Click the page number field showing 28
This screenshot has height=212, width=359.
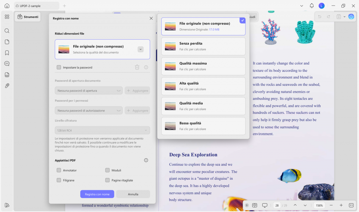277,205
